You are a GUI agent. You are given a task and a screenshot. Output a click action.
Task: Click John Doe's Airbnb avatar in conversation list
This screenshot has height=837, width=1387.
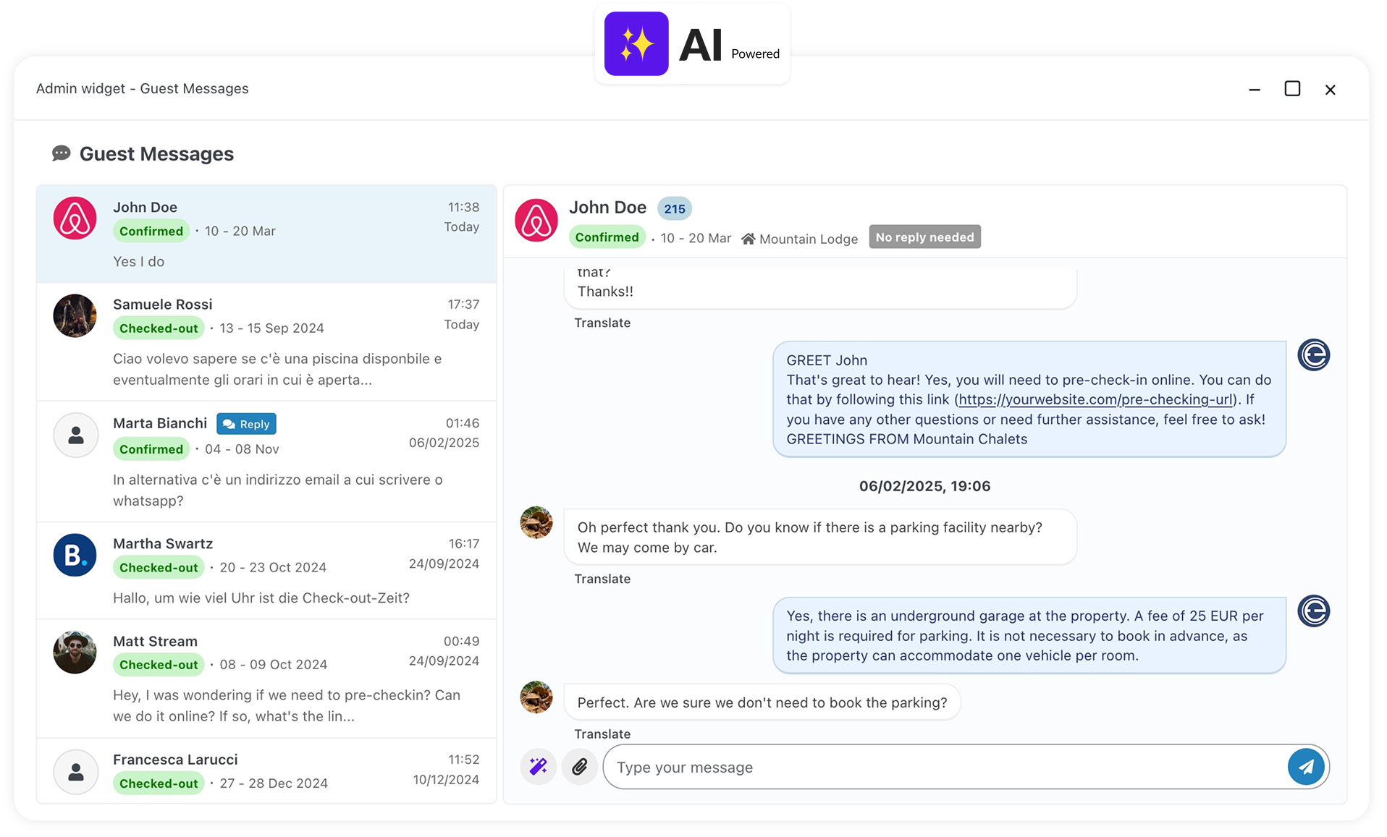click(x=75, y=218)
